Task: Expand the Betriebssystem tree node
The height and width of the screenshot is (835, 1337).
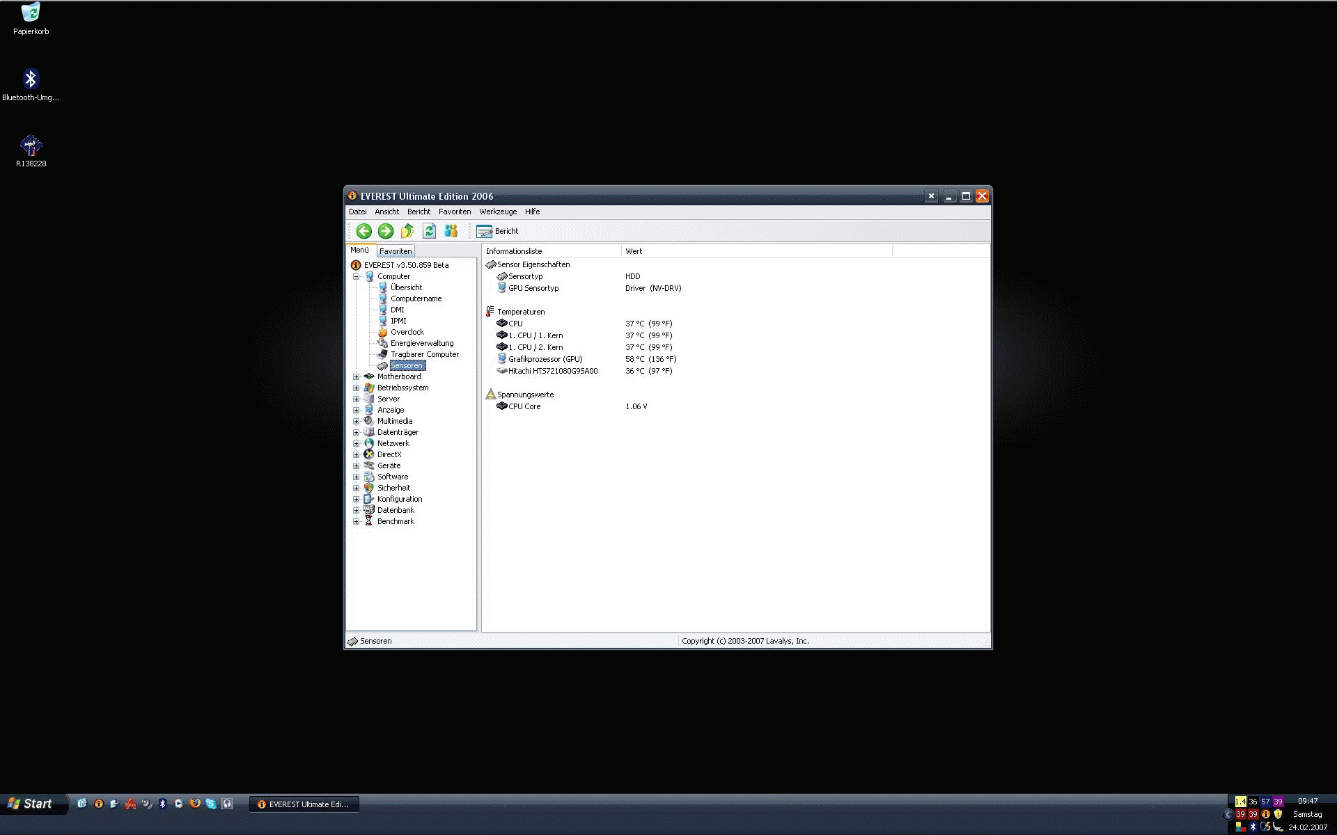Action: pos(357,388)
